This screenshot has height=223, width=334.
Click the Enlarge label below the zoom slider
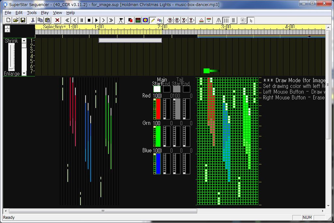(x=12, y=74)
